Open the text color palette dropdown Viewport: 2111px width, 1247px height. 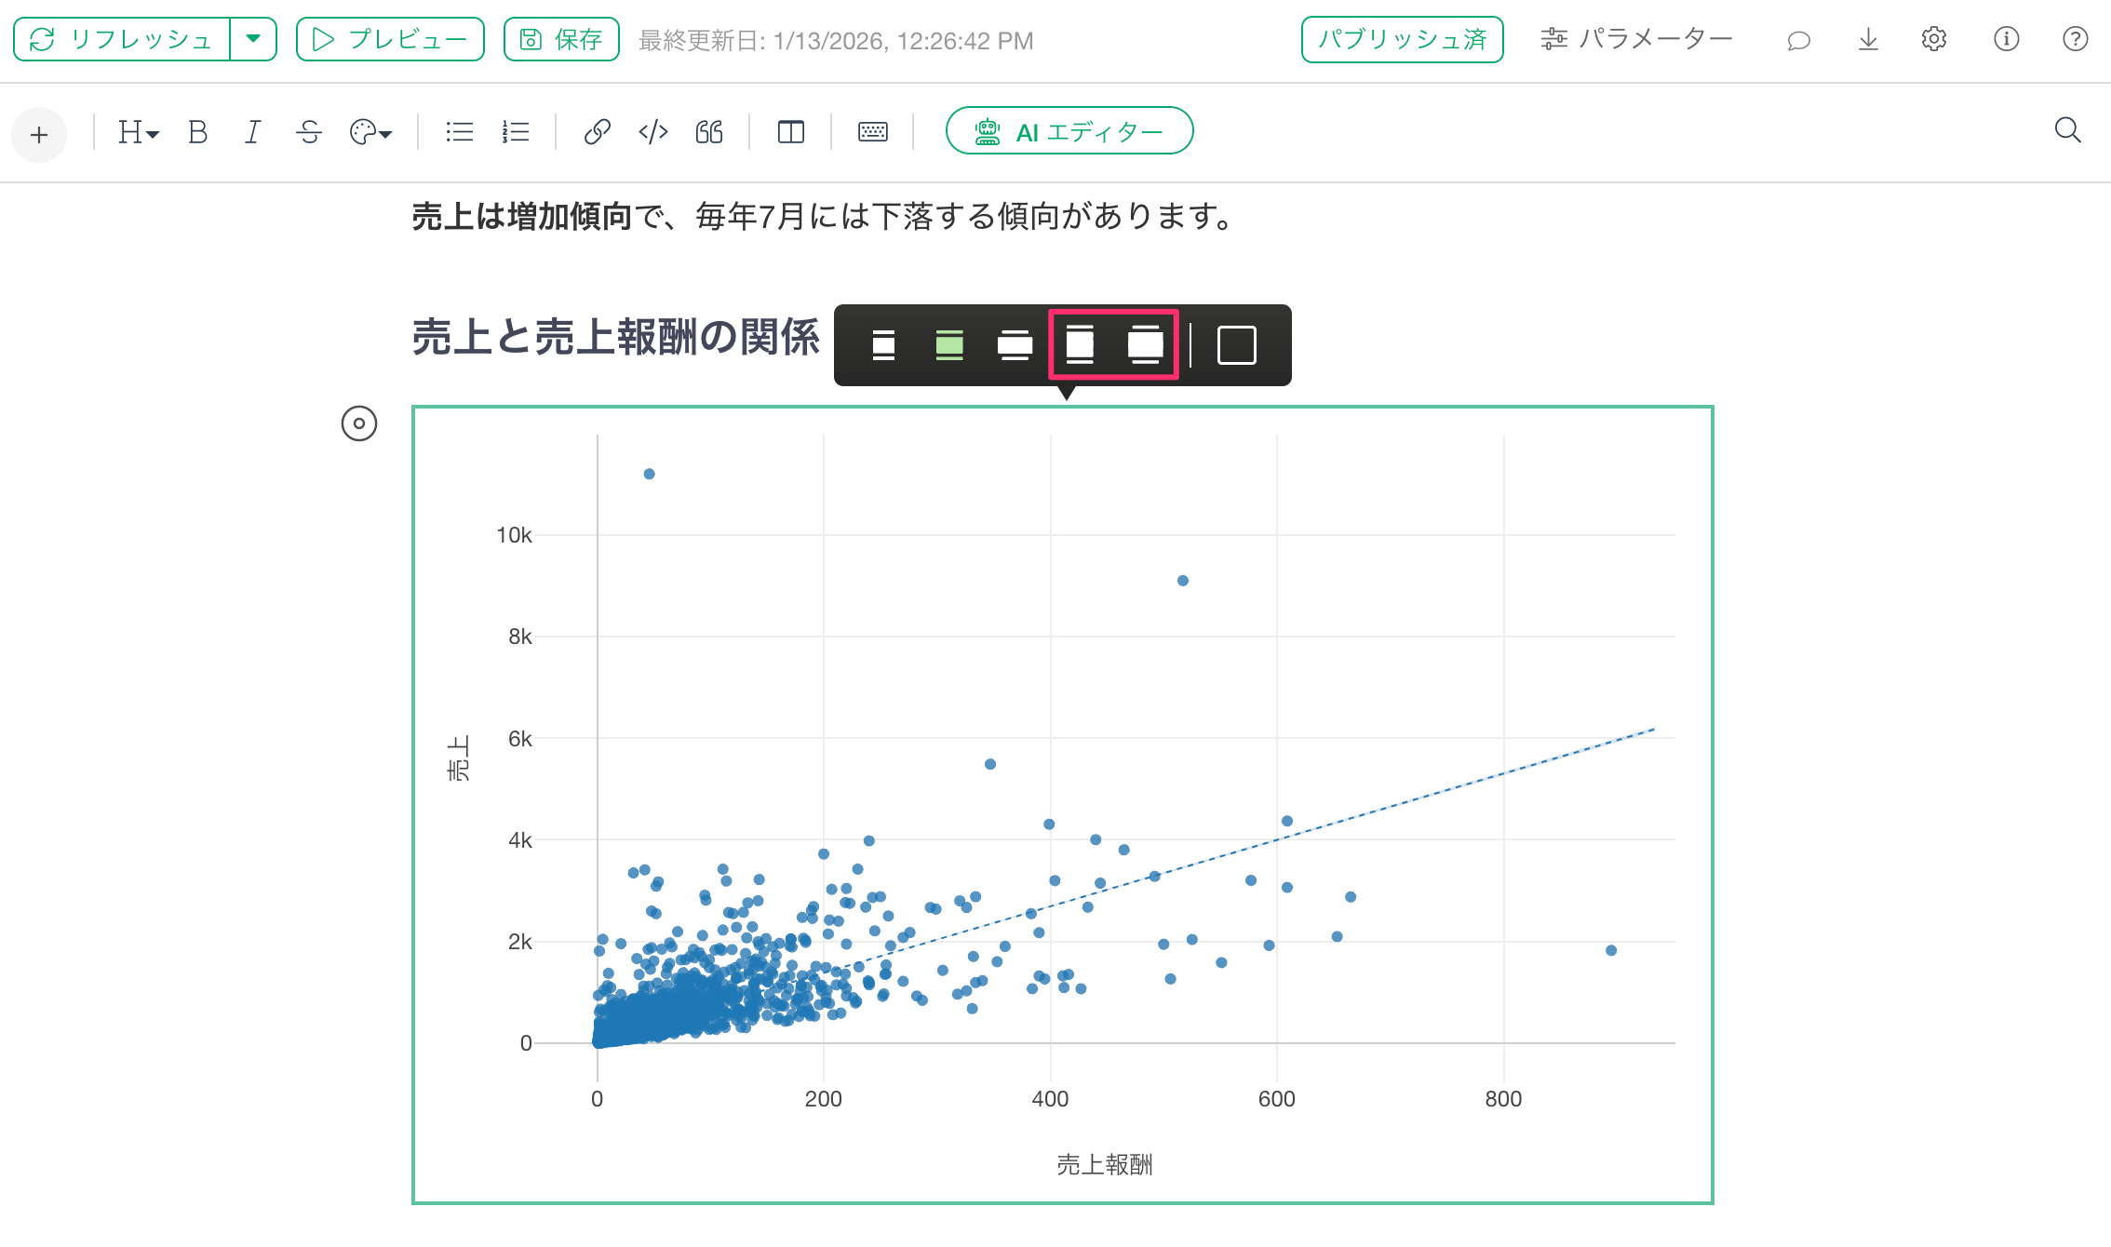click(370, 132)
